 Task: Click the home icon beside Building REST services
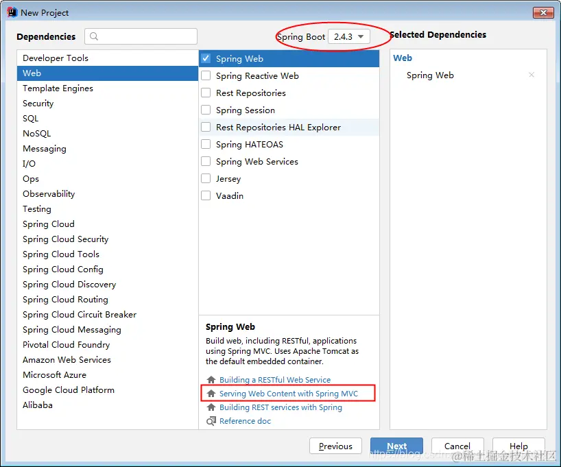(211, 407)
